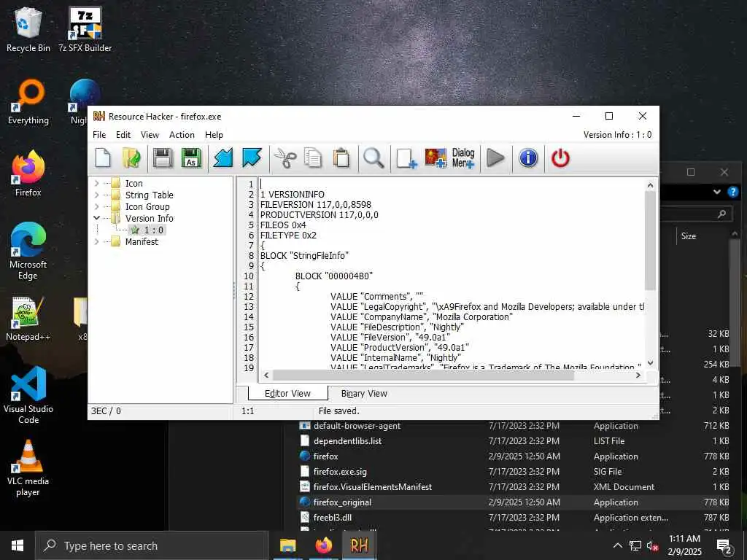Click the editor vertical scrollbar thumb
The height and width of the screenshot is (560, 747).
click(650, 241)
